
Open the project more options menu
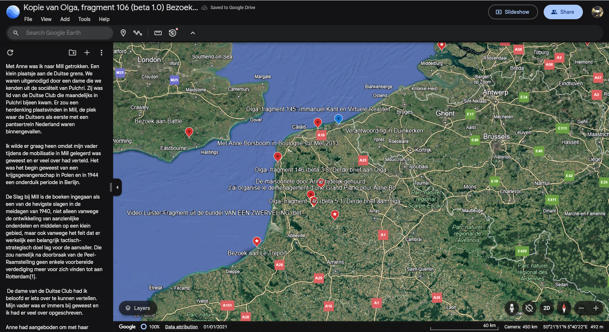101,53
